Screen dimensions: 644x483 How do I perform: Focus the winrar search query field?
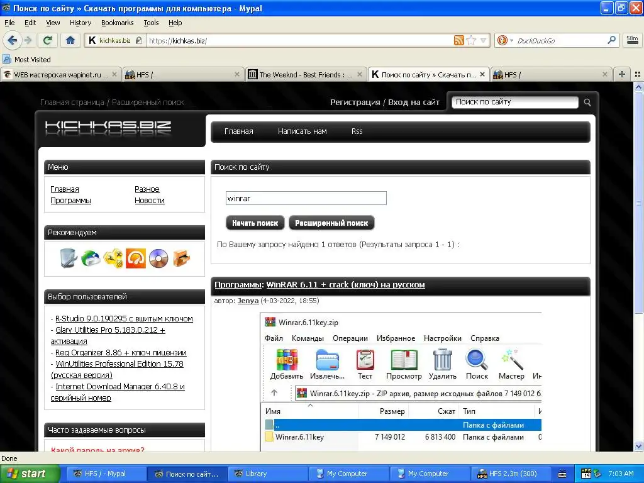(306, 198)
